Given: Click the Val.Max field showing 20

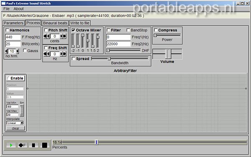Looking at the screenshot, I should (x=13, y=115).
